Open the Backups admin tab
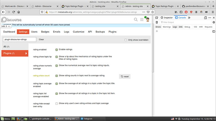The width and height of the screenshot is (216, 121). pyautogui.click(x=100, y=32)
